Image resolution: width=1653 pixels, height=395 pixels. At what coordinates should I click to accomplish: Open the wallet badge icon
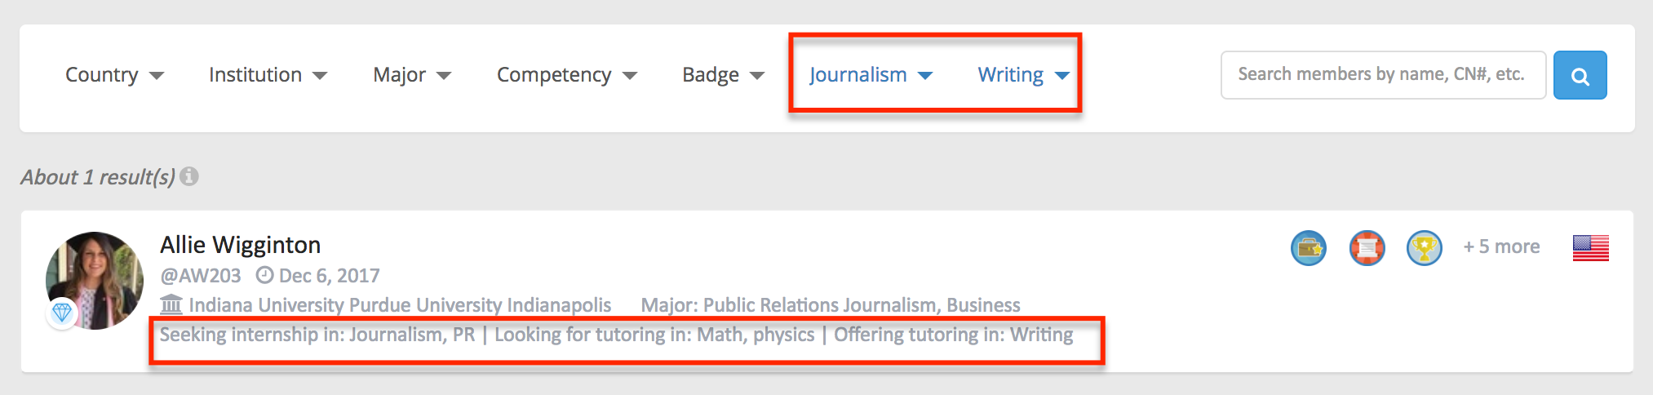(x=1309, y=247)
